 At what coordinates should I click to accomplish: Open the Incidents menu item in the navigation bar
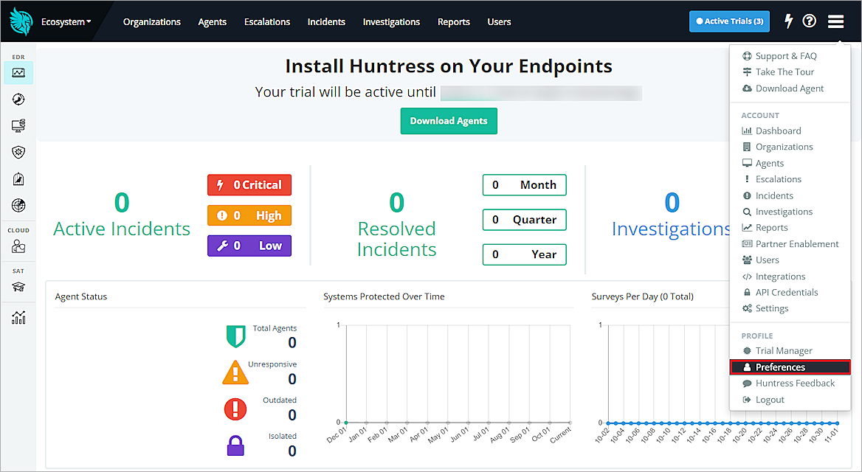point(326,22)
